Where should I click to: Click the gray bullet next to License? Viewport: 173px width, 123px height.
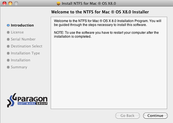tap(8, 32)
